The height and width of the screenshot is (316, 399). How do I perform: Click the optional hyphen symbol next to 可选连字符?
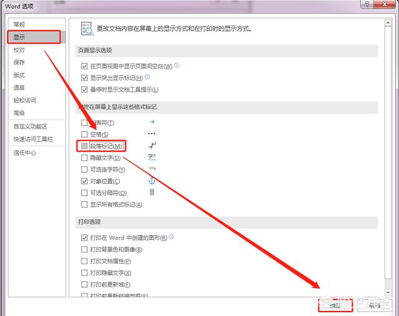pos(152,169)
